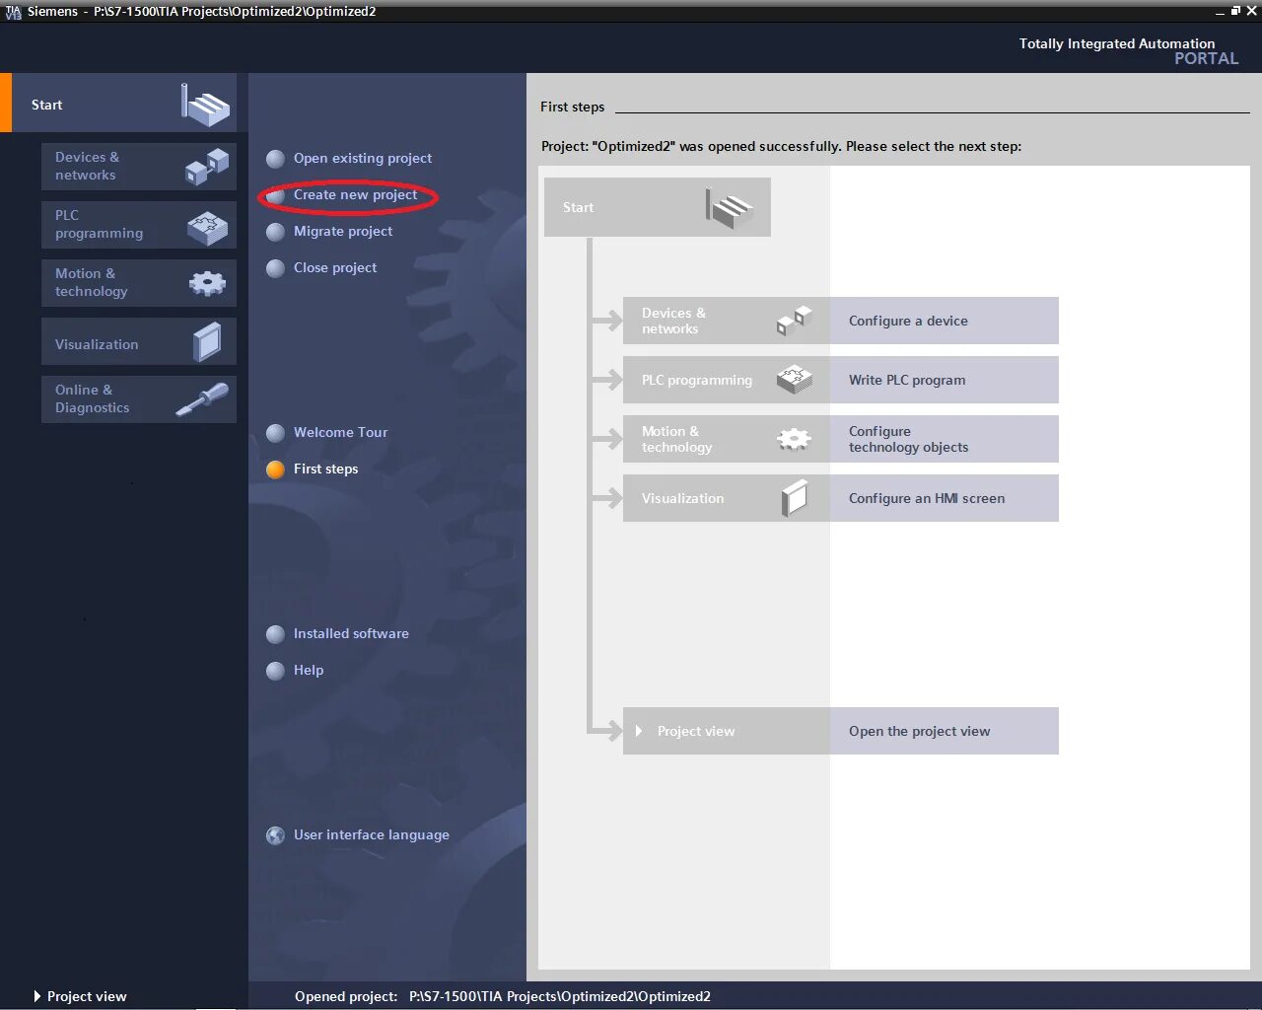The width and height of the screenshot is (1262, 1010).
Task: Click Configure an HMI screen
Action: click(x=944, y=498)
